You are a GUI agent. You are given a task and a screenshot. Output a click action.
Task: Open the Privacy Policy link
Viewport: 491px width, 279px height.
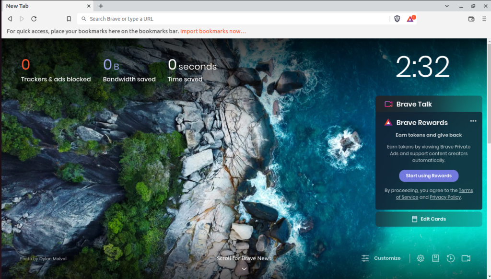tap(445, 198)
